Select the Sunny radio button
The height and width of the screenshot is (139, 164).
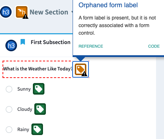pyautogui.click(x=9, y=89)
